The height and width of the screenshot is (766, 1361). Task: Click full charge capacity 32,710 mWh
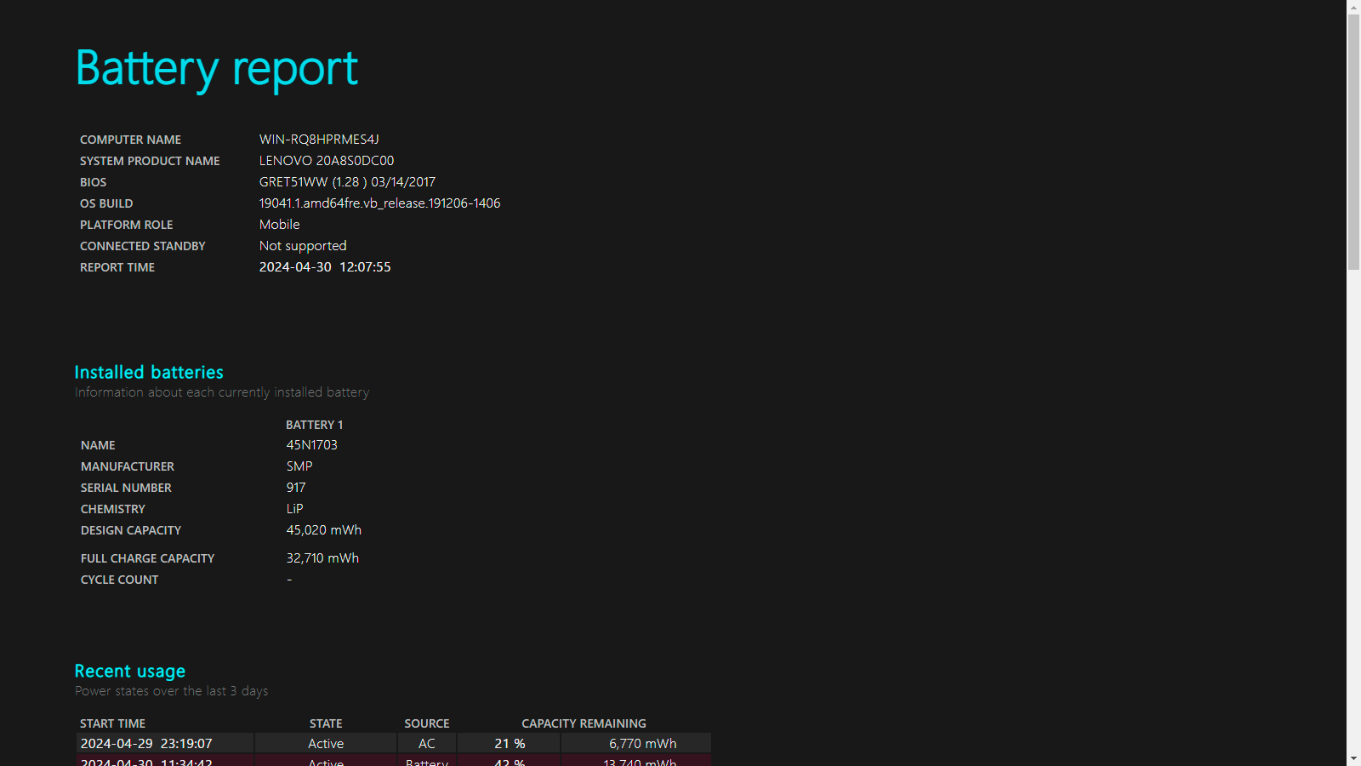coord(322,558)
